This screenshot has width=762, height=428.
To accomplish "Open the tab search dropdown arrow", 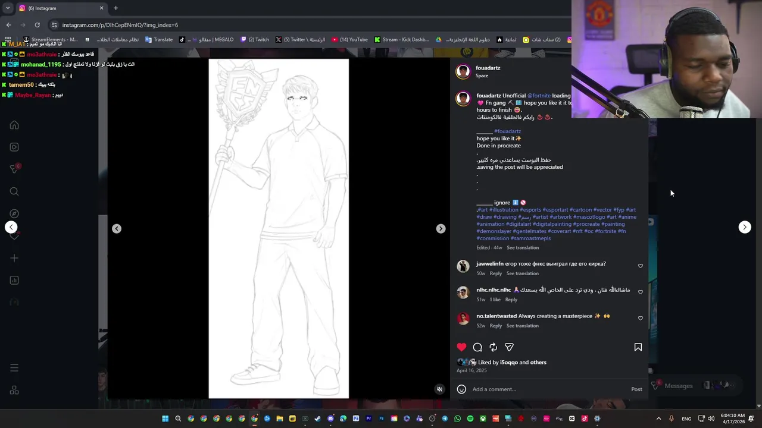I will tap(7, 8).
